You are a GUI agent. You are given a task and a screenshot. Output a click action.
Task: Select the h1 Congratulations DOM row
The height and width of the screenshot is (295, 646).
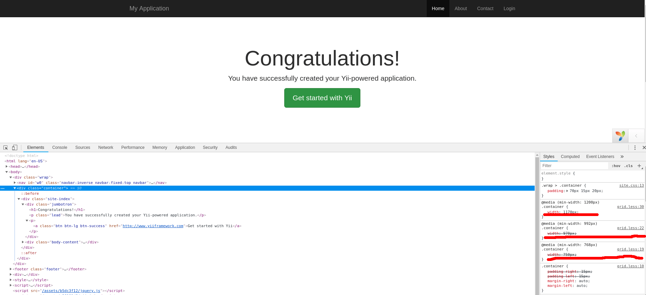pos(57,210)
